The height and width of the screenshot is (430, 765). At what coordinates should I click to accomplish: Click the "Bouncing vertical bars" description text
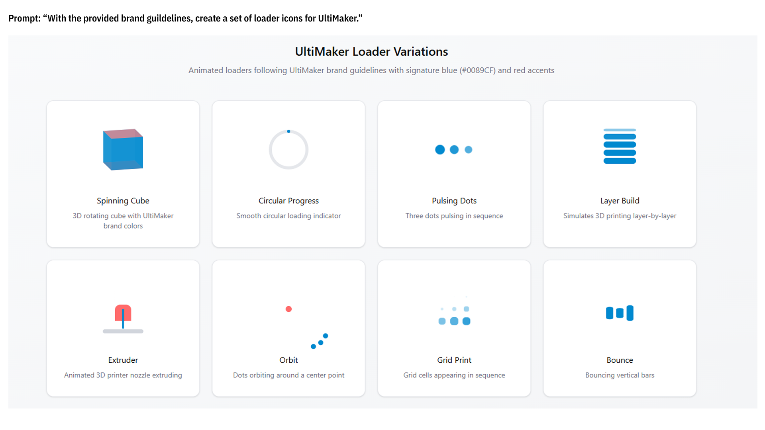click(x=620, y=375)
